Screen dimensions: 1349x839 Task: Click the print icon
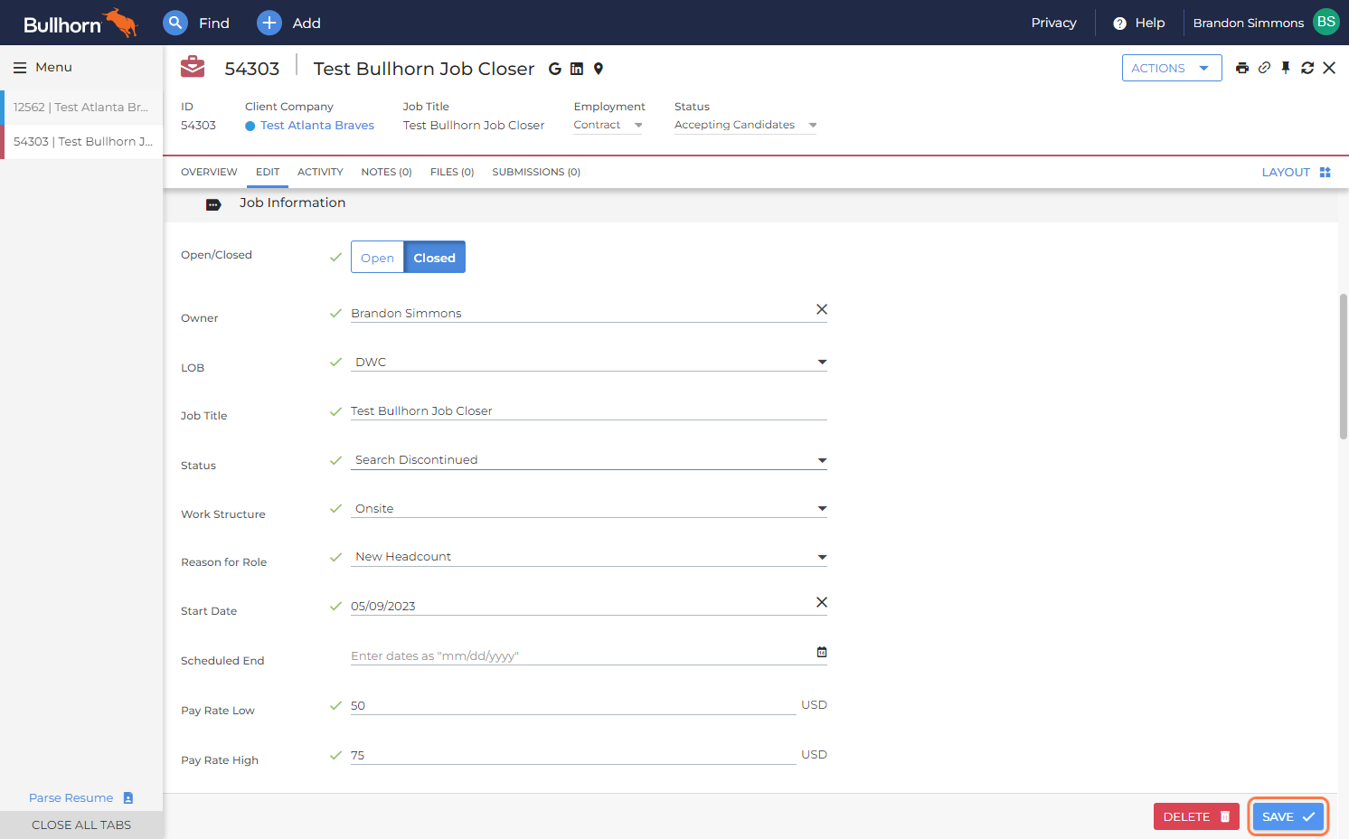(1242, 68)
